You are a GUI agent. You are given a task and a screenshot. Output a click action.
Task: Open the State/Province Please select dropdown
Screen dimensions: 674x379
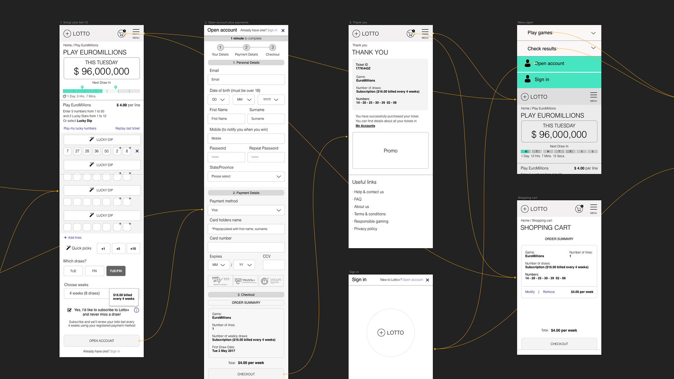(x=246, y=177)
